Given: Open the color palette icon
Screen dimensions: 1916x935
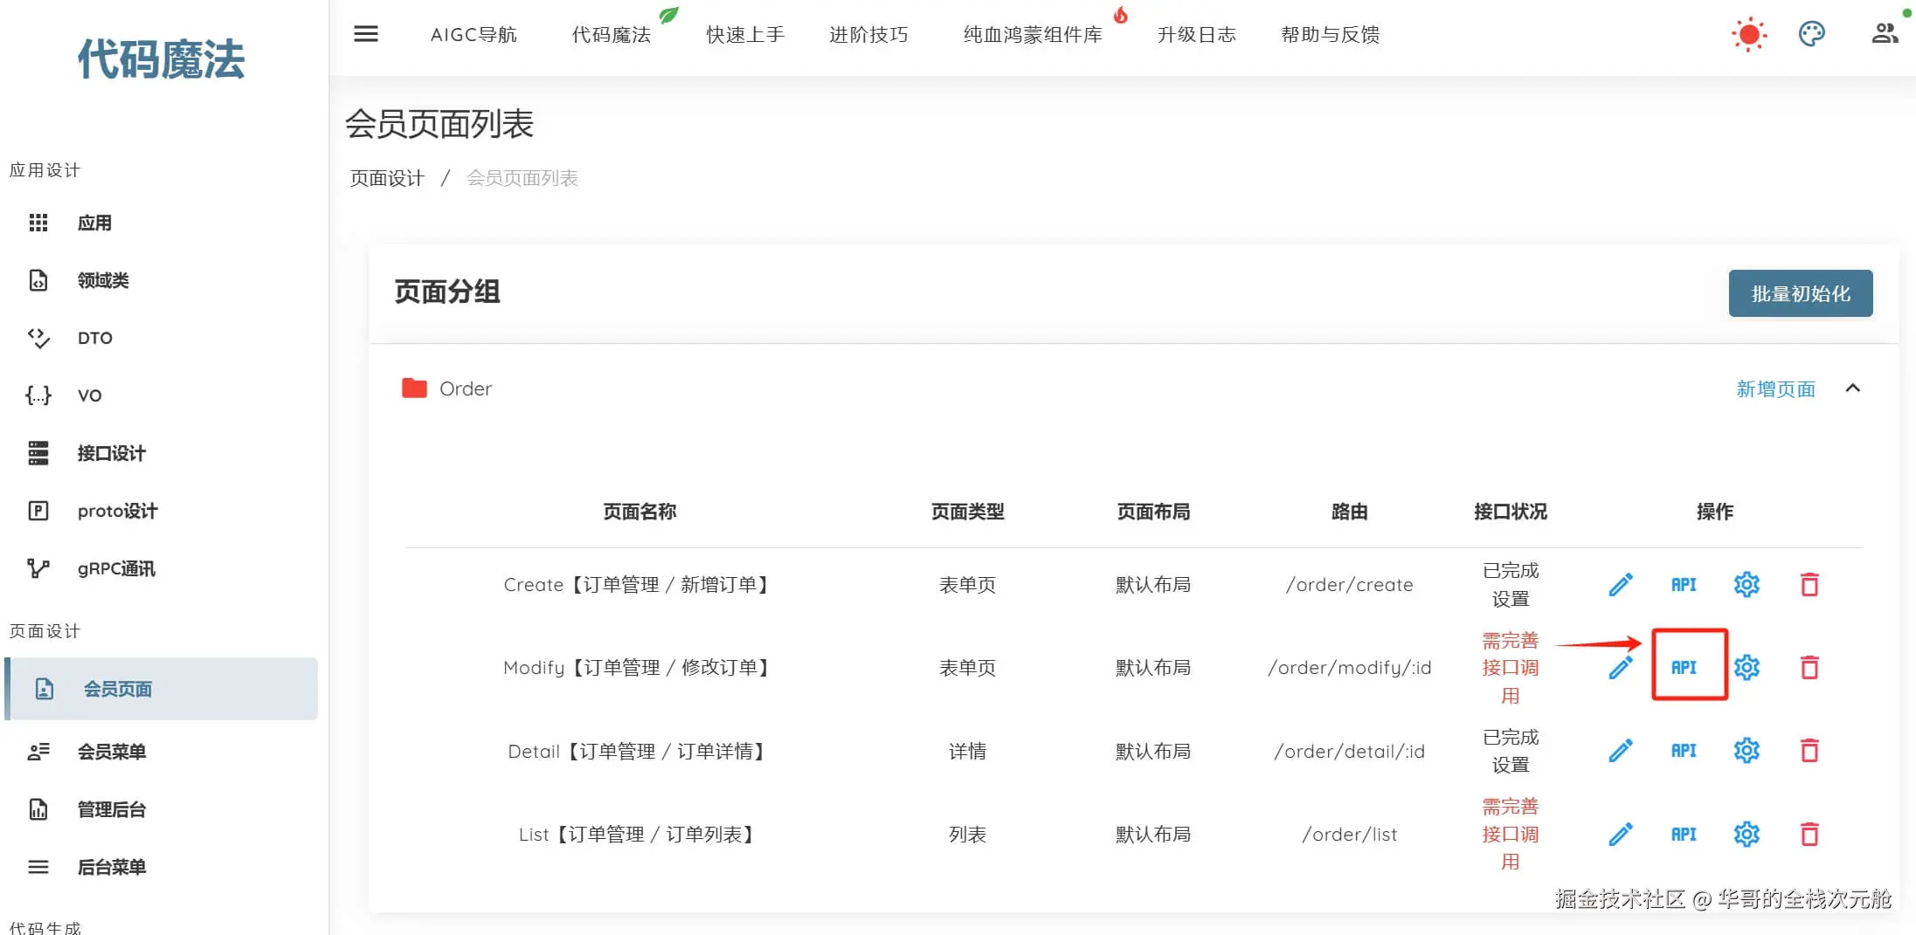Looking at the screenshot, I should (1811, 34).
